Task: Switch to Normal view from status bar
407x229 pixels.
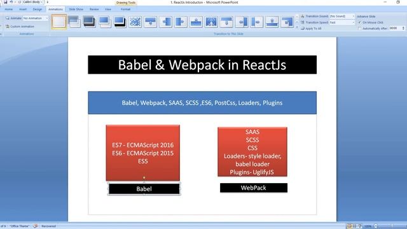Action: pos(349,226)
